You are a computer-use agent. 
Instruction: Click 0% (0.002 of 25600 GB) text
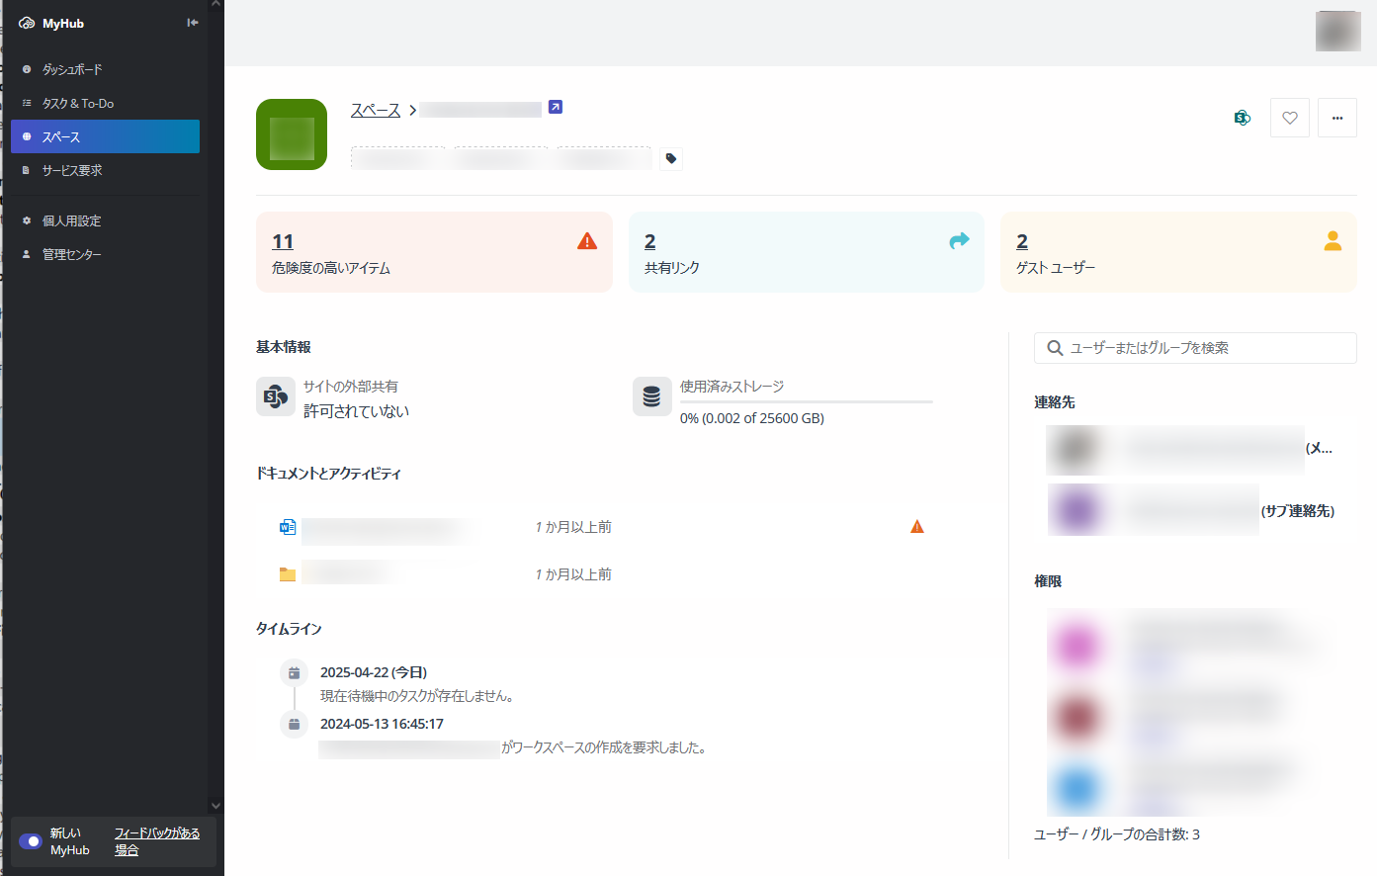point(752,418)
